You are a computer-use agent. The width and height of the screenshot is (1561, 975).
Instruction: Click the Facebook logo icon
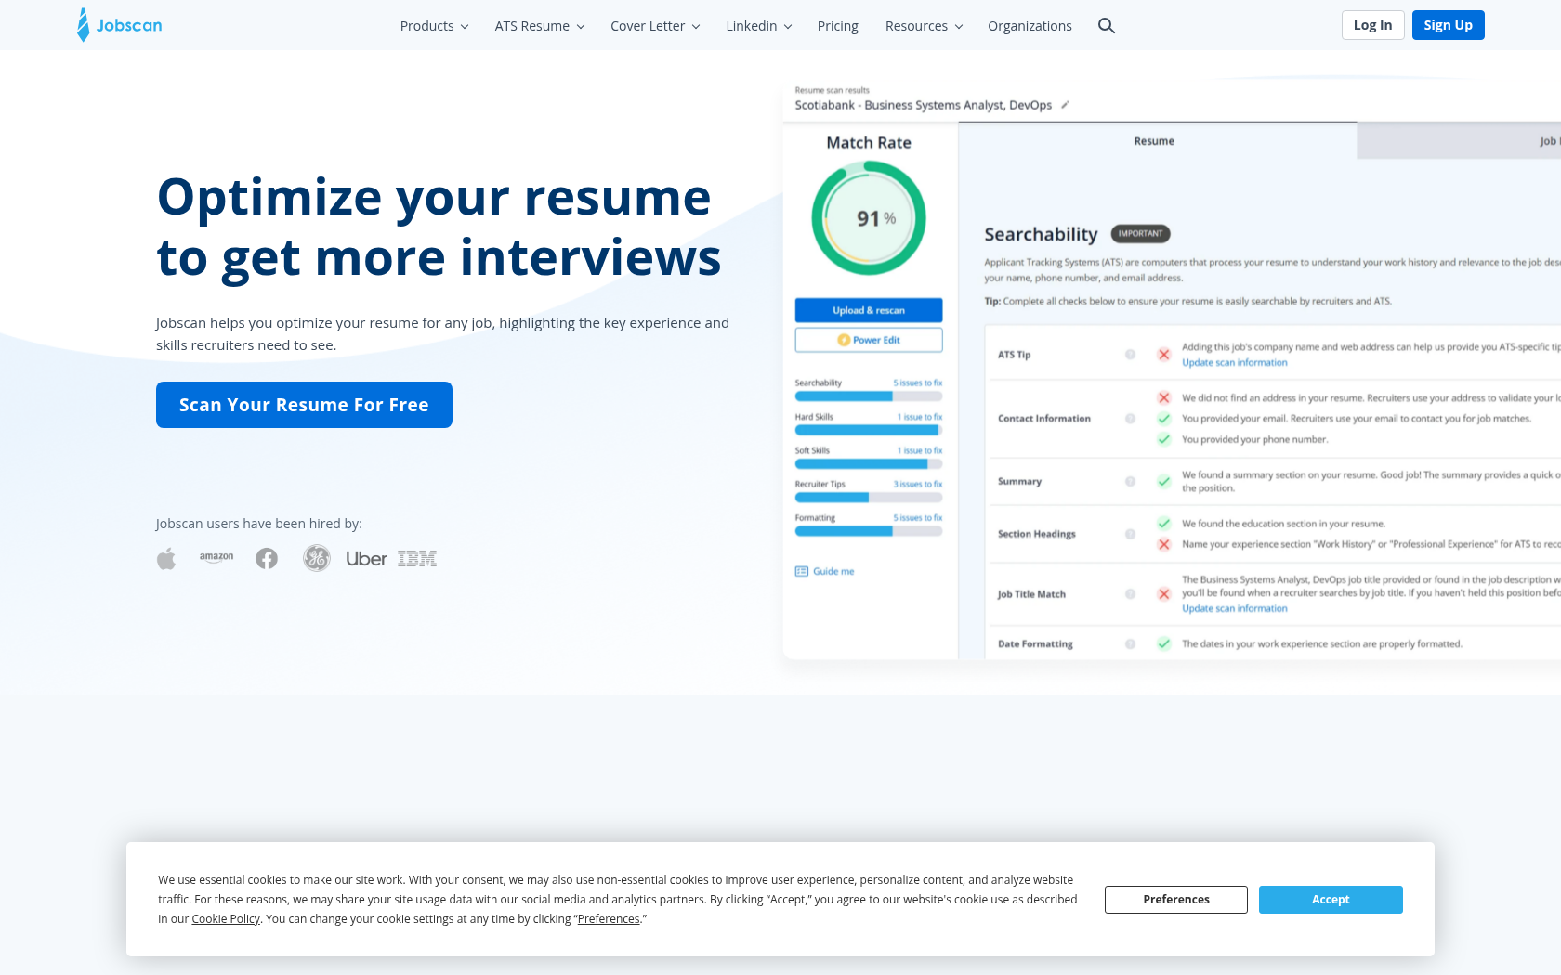click(x=267, y=559)
